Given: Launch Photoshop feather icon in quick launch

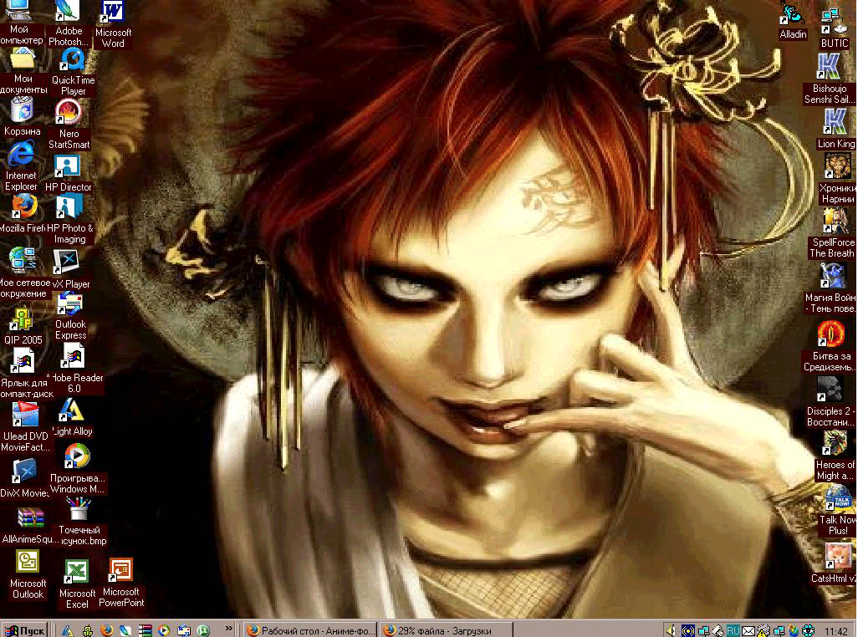Looking at the screenshot, I should click(x=125, y=630).
